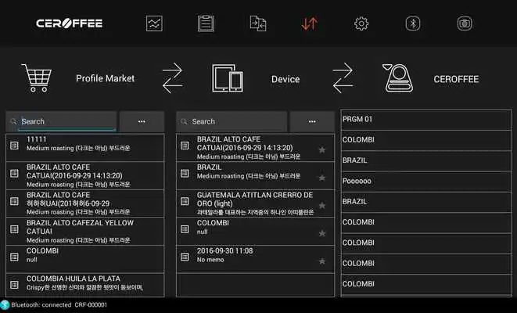The height and width of the screenshot is (313, 517).
Task: Select the COLOMBI profile in Device list
Action: pos(255,231)
